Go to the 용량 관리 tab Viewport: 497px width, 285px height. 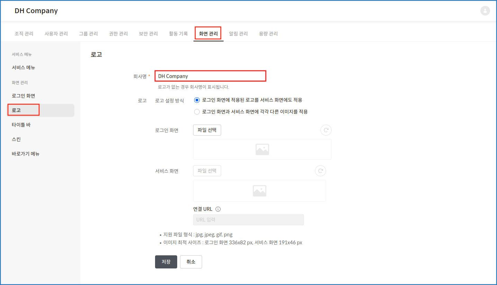268,34
